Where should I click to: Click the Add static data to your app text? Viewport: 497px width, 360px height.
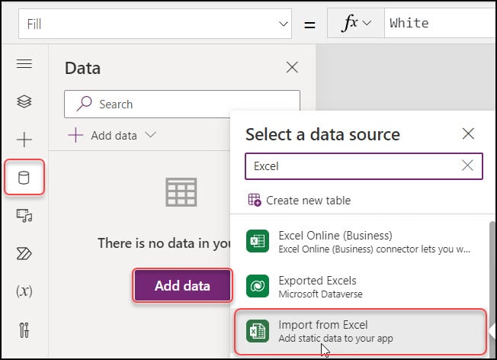335,339
